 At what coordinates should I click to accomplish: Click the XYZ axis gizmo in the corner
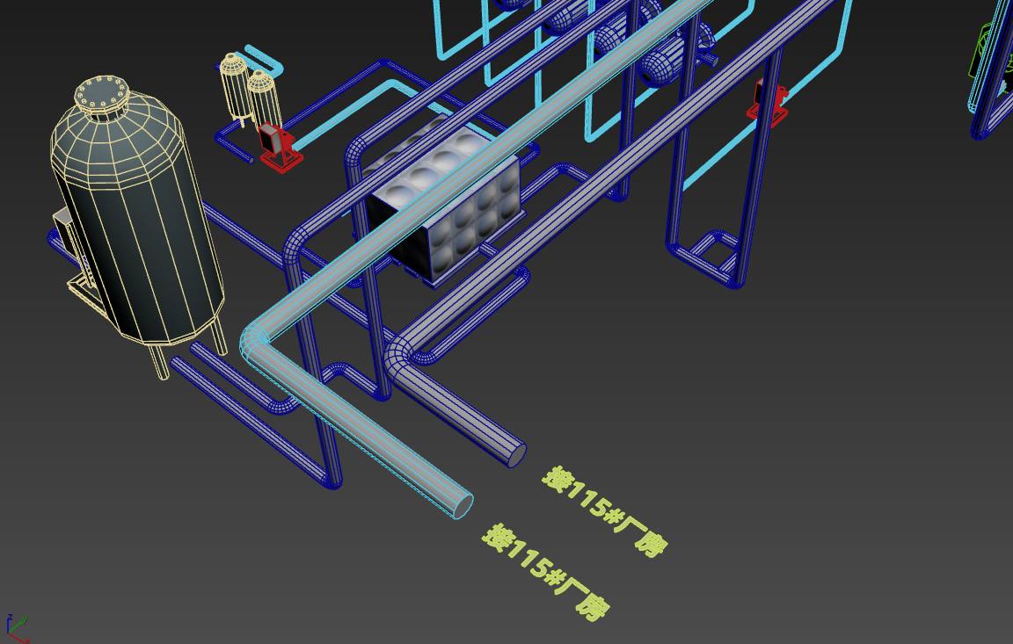(16, 628)
